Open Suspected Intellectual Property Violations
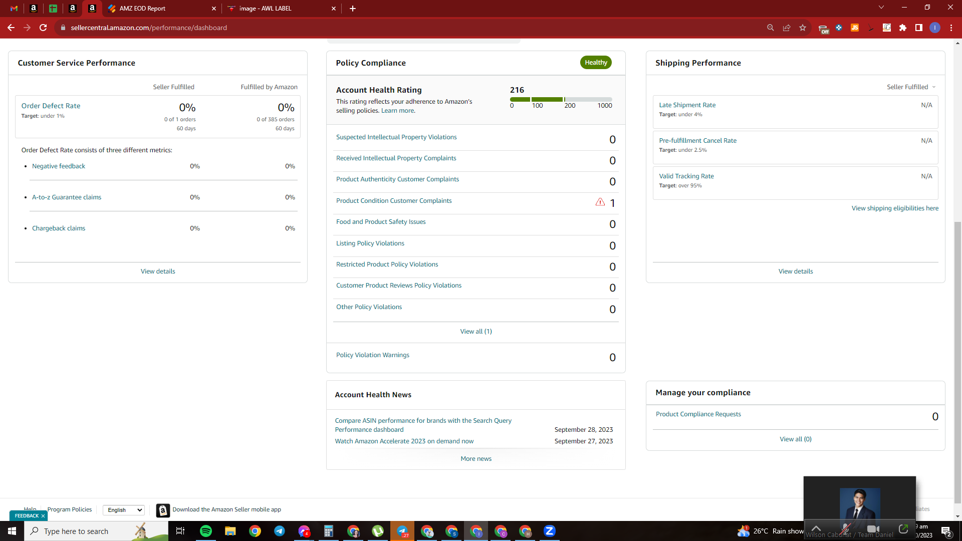 396,137
